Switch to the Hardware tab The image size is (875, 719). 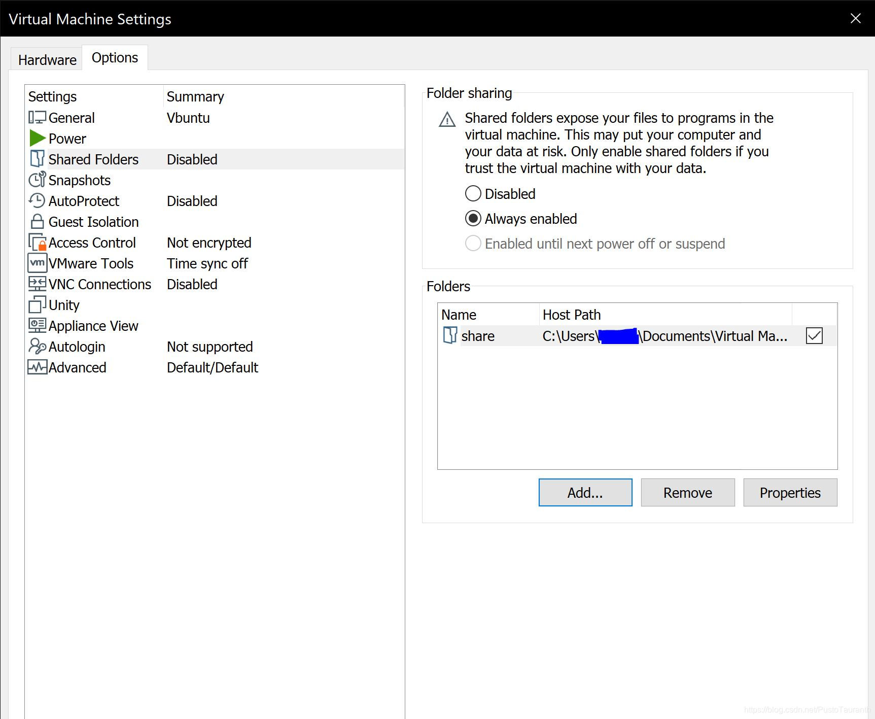click(47, 60)
